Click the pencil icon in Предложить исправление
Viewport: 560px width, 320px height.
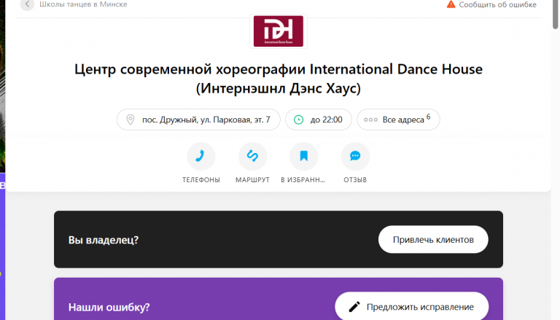(x=354, y=307)
